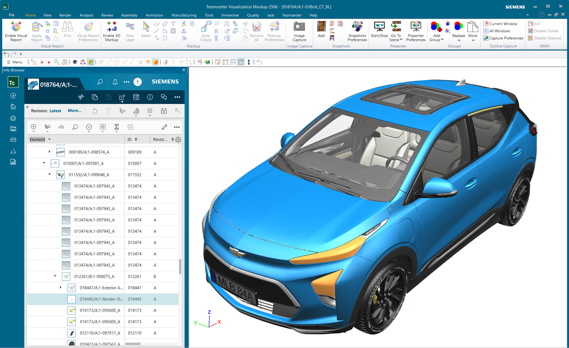Enable 3D Markup mode
The image size is (569, 348).
tap(111, 31)
